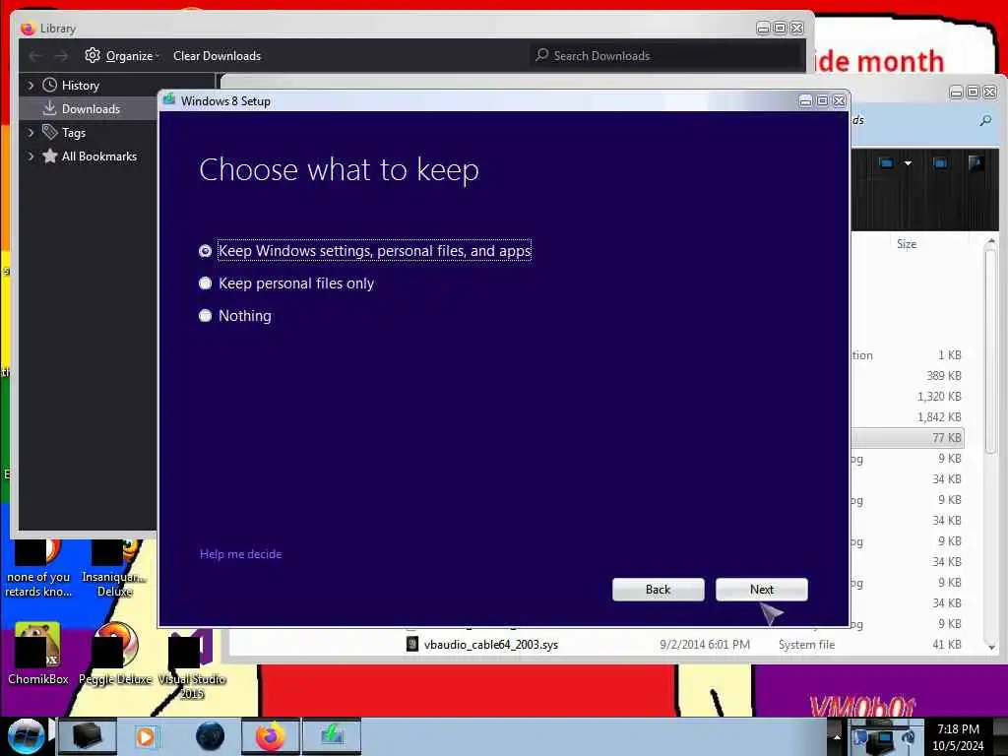The image size is (1008, 756).
Task: Select Downloads in the Library sidebar
Action: [91, 109]
